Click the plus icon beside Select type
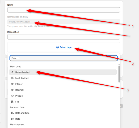This screenshot has height=128, width=139. point(58,47)
